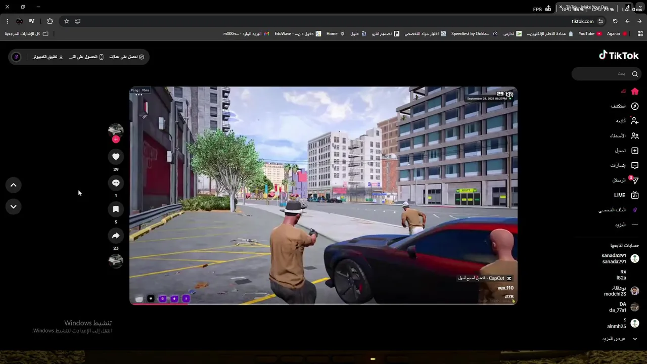Image resolution: width=647 pixels, height=364 pixels.
Task: Like the video with heart icon
Action: pos(116,157)
